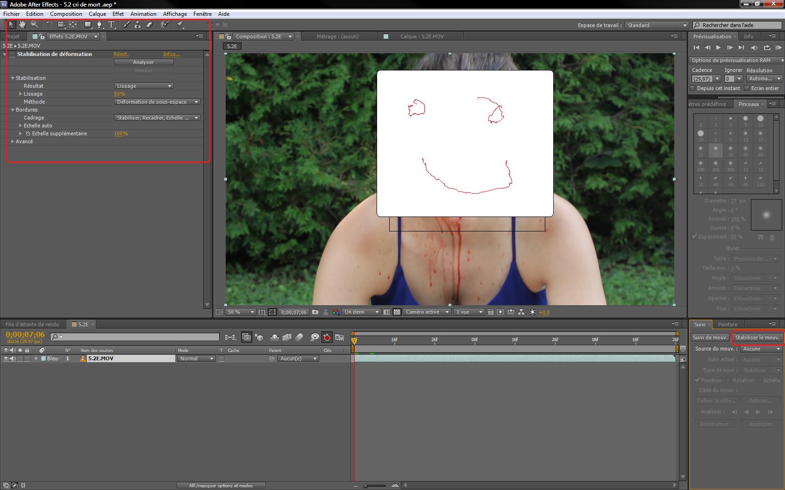Select the Puppet Pin tool
The height and width of the screenshot is (490, 785).
pyautogui.click(x=180, y=25)
